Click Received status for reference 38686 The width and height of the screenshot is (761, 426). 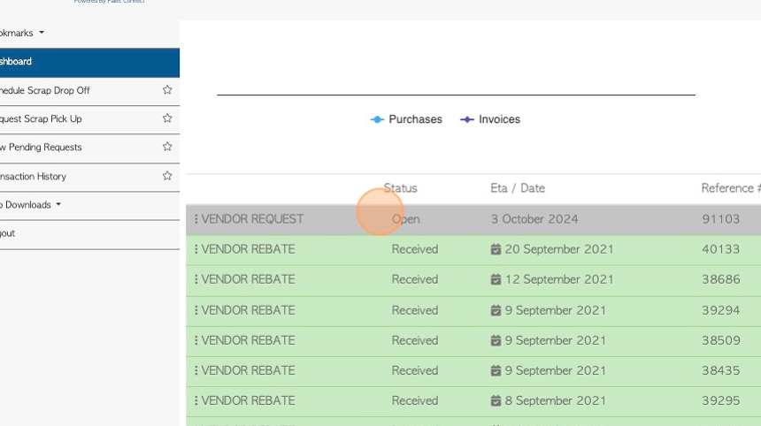point(415,279)
